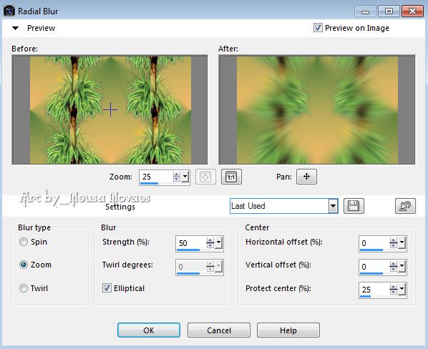Viewport: 428px width, 349px height.
Task: Click the Pan navigate icon button
Action: [x=306, y=177]
